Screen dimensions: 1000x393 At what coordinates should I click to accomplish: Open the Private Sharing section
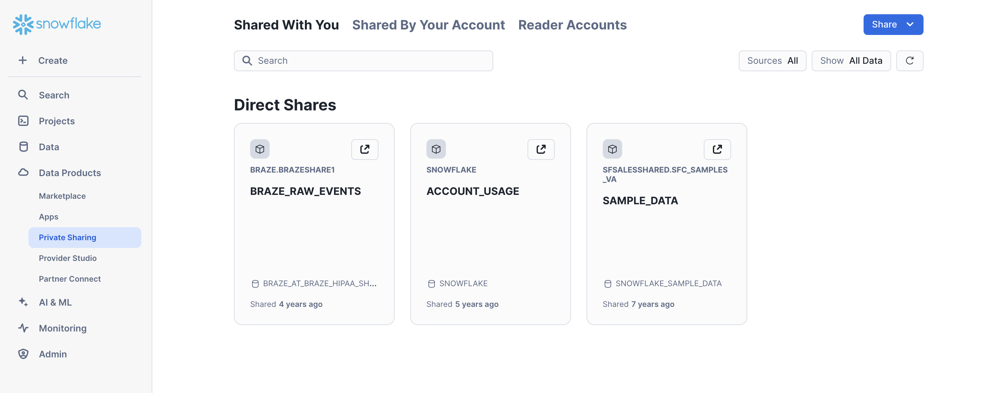68,237
